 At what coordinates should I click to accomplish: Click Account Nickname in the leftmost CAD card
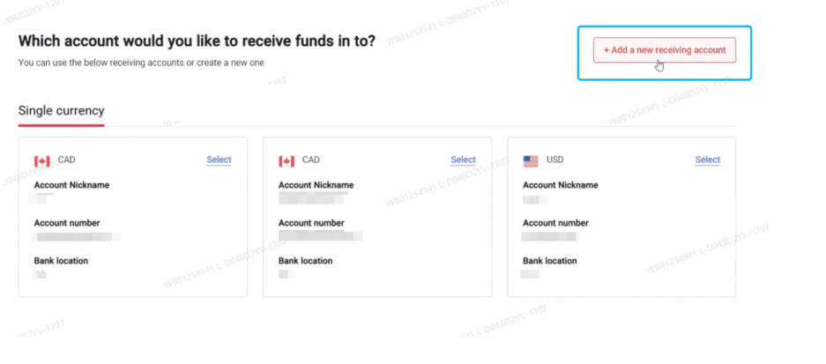pyautogui.click(x=71, y=185)
